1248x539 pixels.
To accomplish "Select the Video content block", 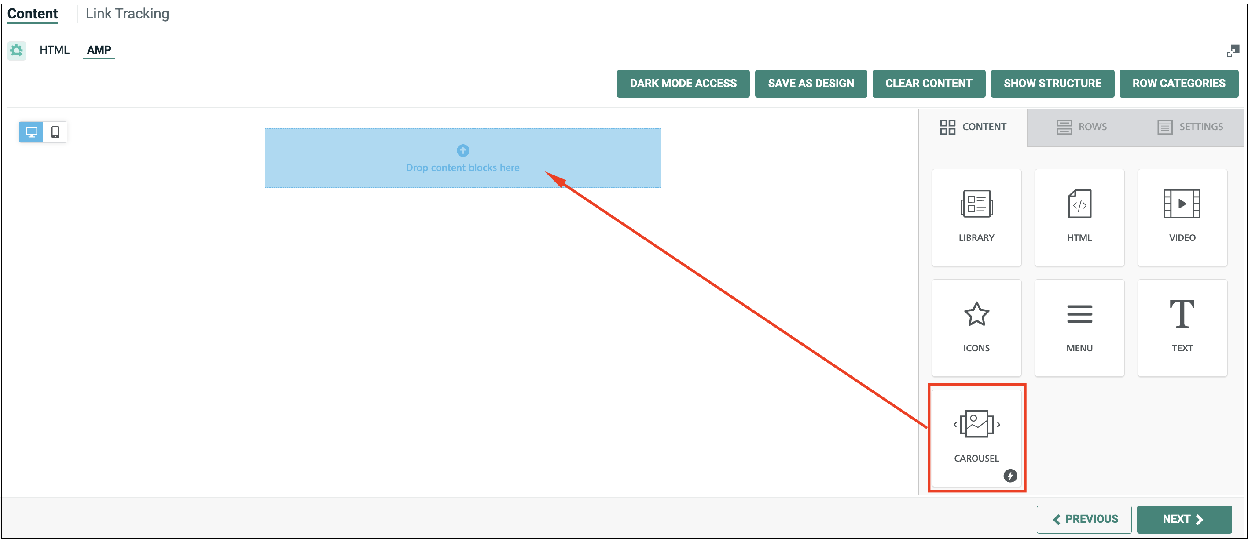I will point(1182,217).
